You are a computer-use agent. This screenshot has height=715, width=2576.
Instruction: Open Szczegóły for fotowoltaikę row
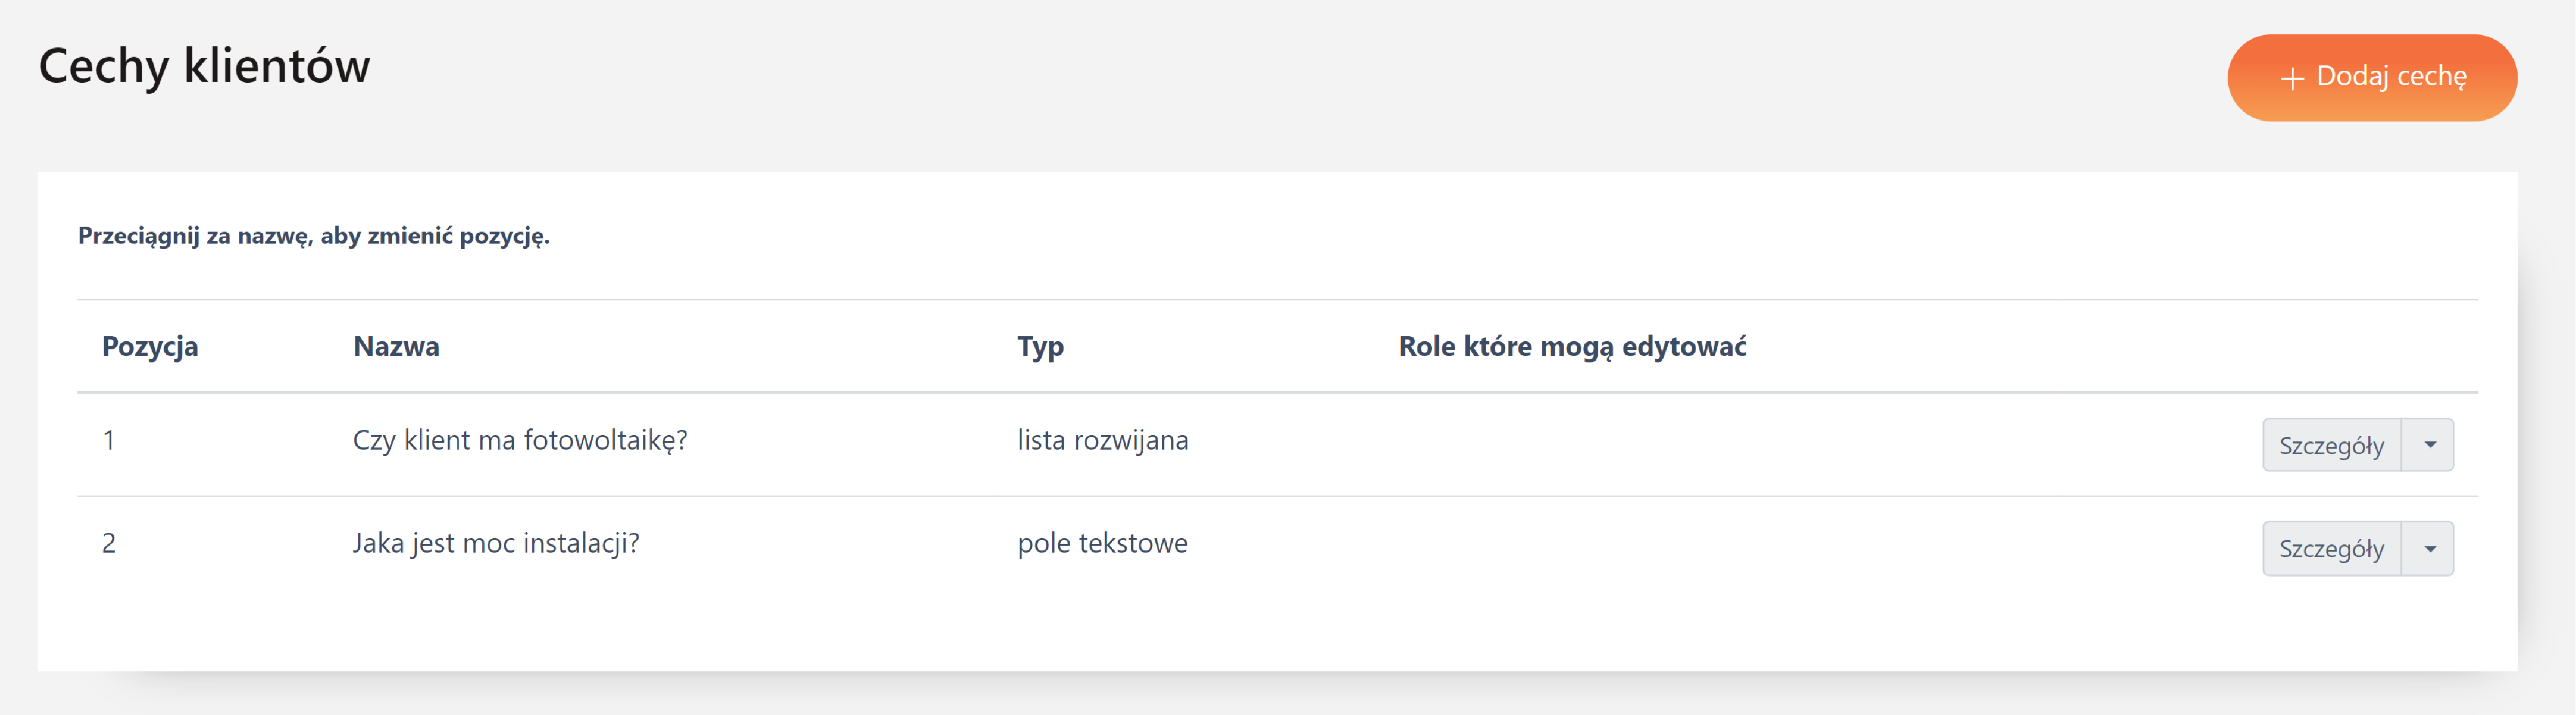tap(2330, 445)
